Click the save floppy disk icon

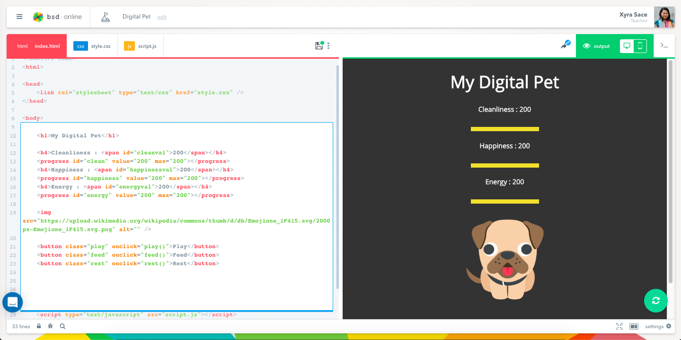pyautogui.click(x=319, y=46)
